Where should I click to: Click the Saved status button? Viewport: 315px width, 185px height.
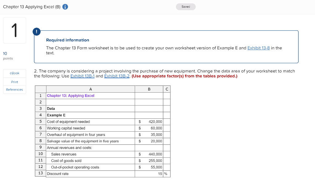point(185,6)
